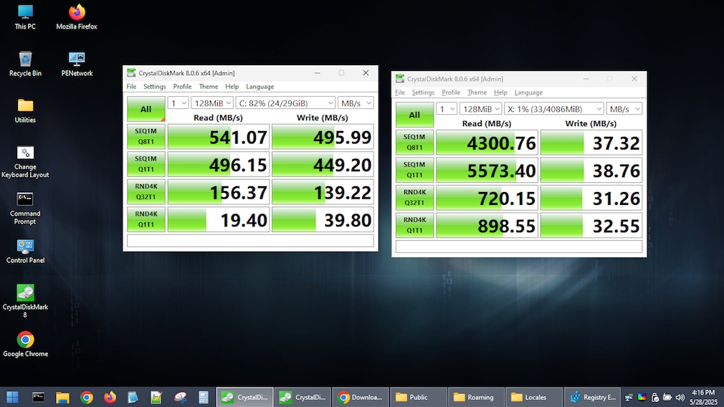
Task: Run SEQ1M Q1T1 test in right window
Action: (x=414, y=171)
